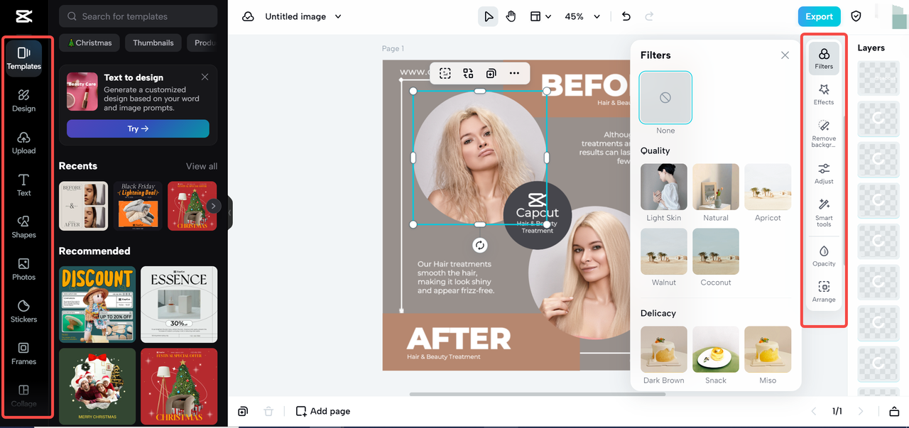This screenshot has width=909, height=428.
Task: Open the ESSENCE recommended template
Action: [179, 304]
